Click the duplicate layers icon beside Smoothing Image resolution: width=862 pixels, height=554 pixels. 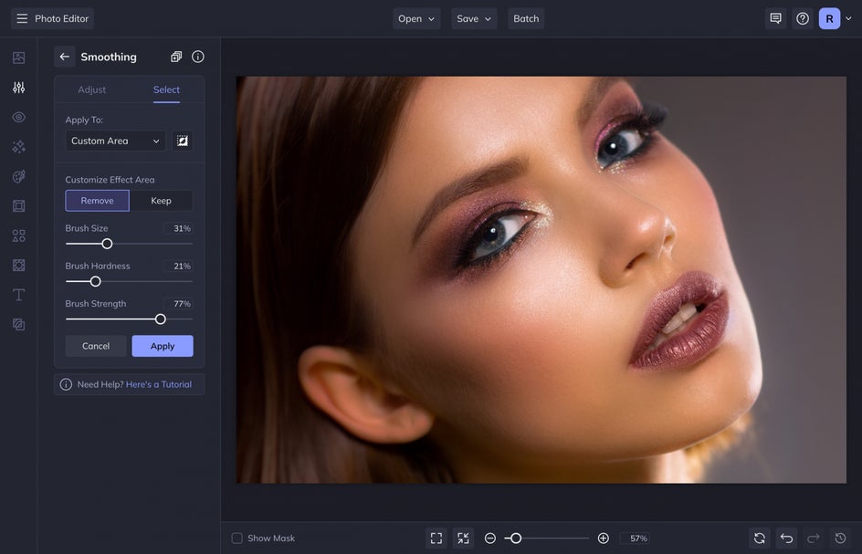(x=176, y=57)
